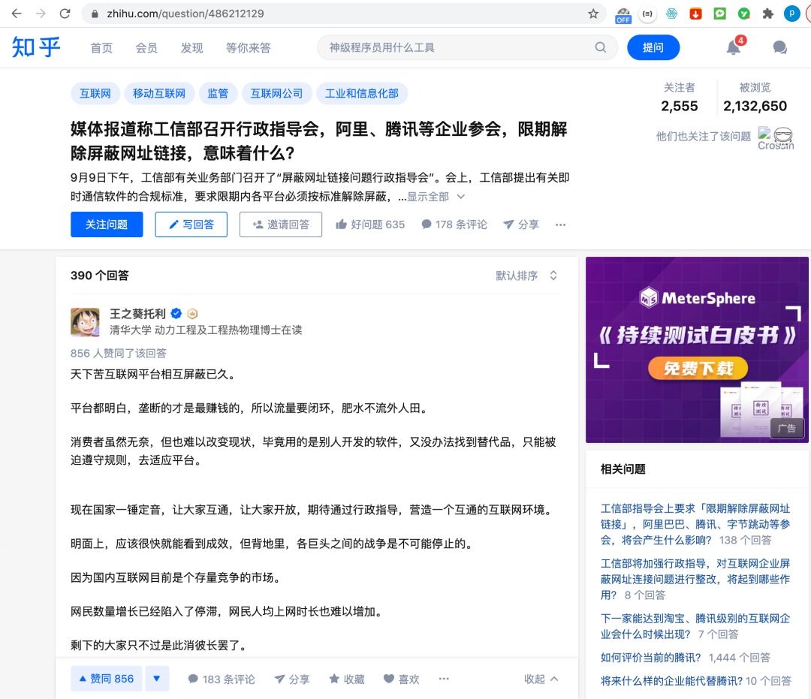Open private messages chat bubble icon

pos(780,47)
